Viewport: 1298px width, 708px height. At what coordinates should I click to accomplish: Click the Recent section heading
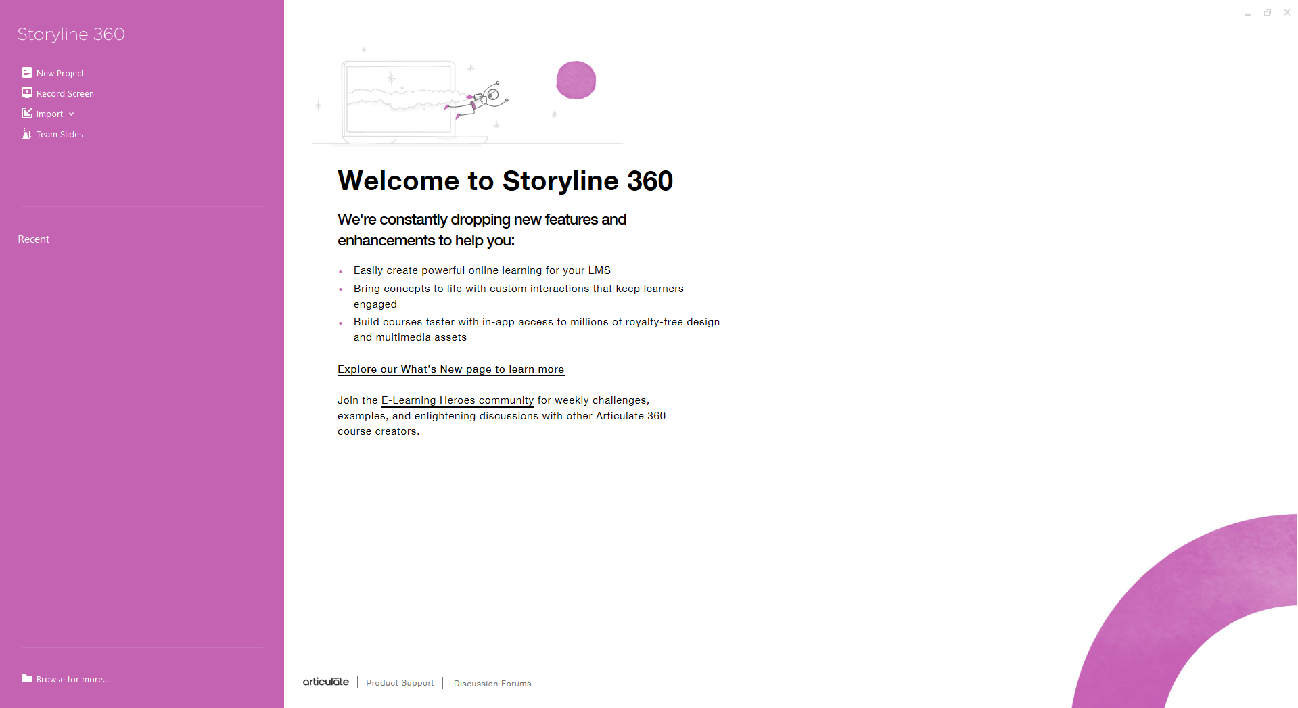[34, 239]
